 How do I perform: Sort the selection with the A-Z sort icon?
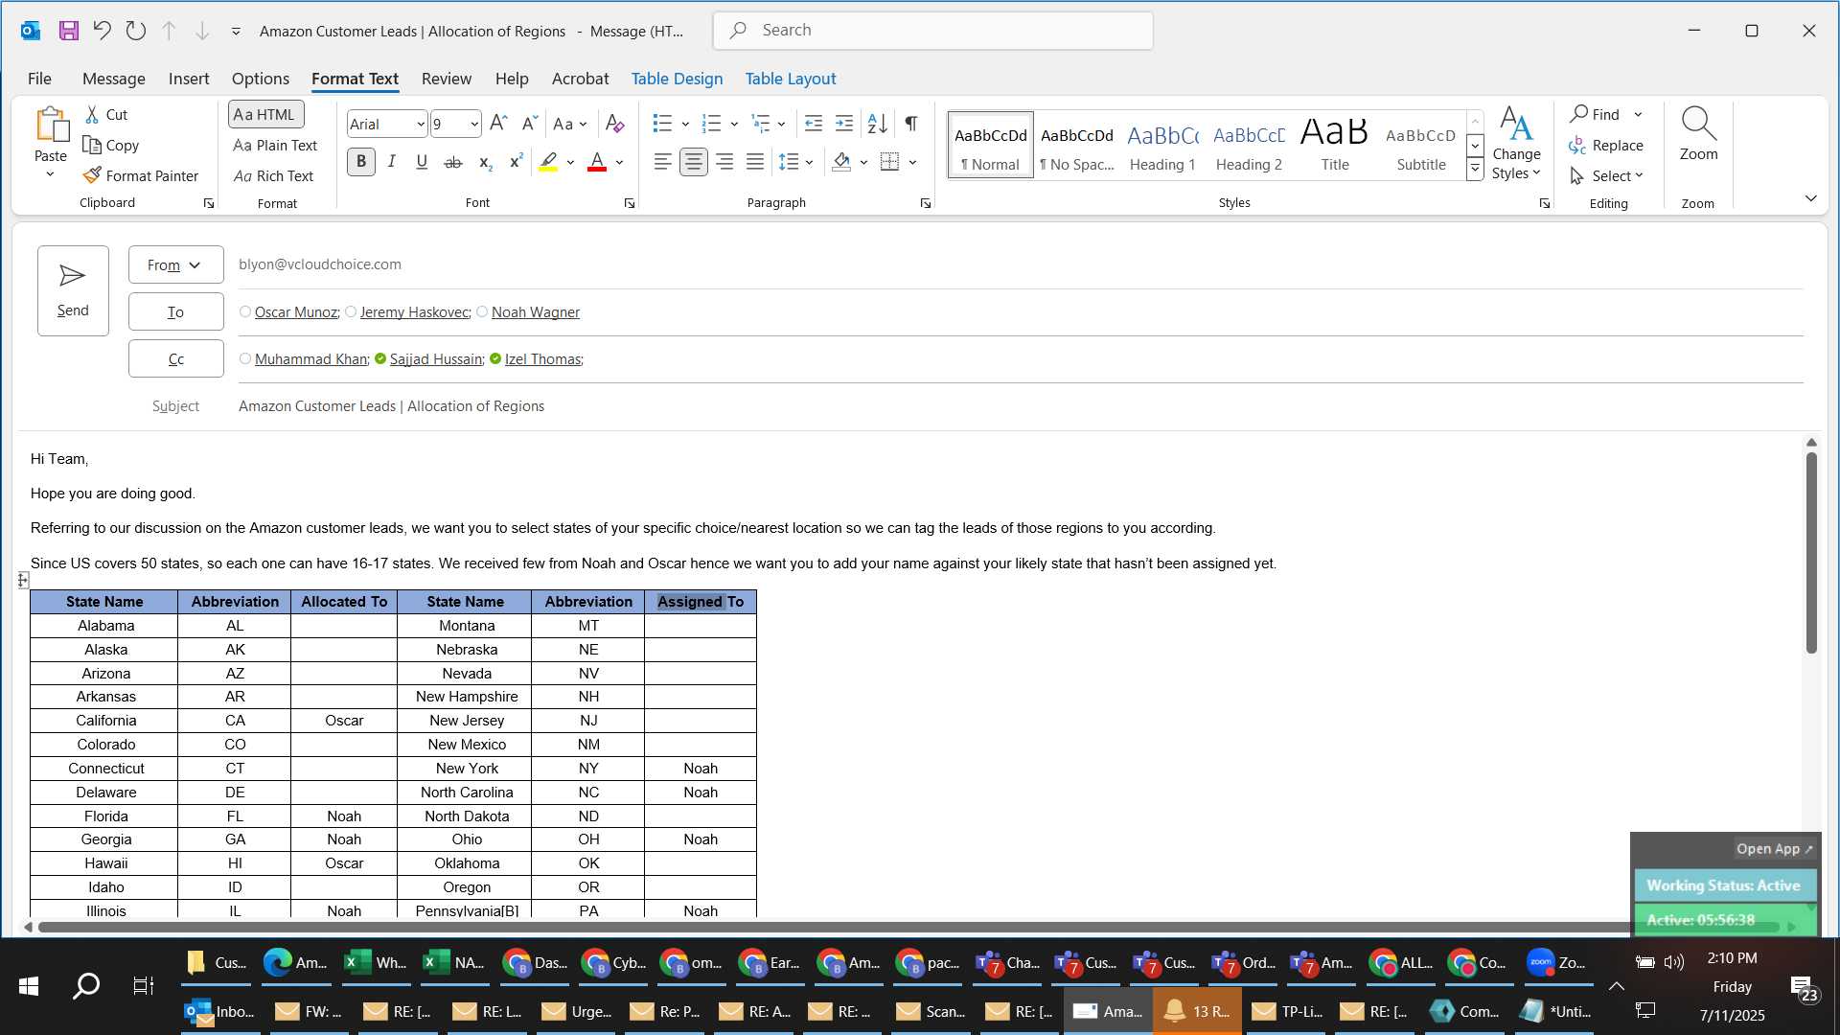877,124
